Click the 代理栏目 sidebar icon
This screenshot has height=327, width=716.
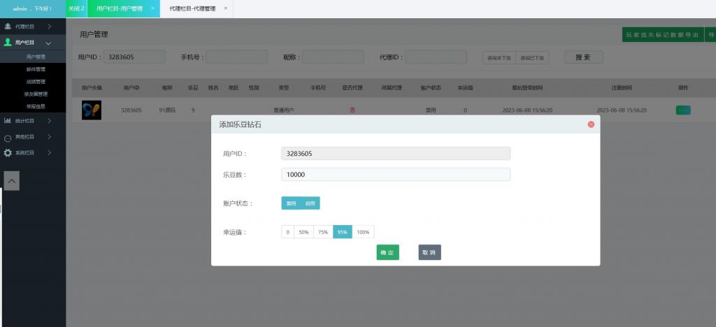8,27
